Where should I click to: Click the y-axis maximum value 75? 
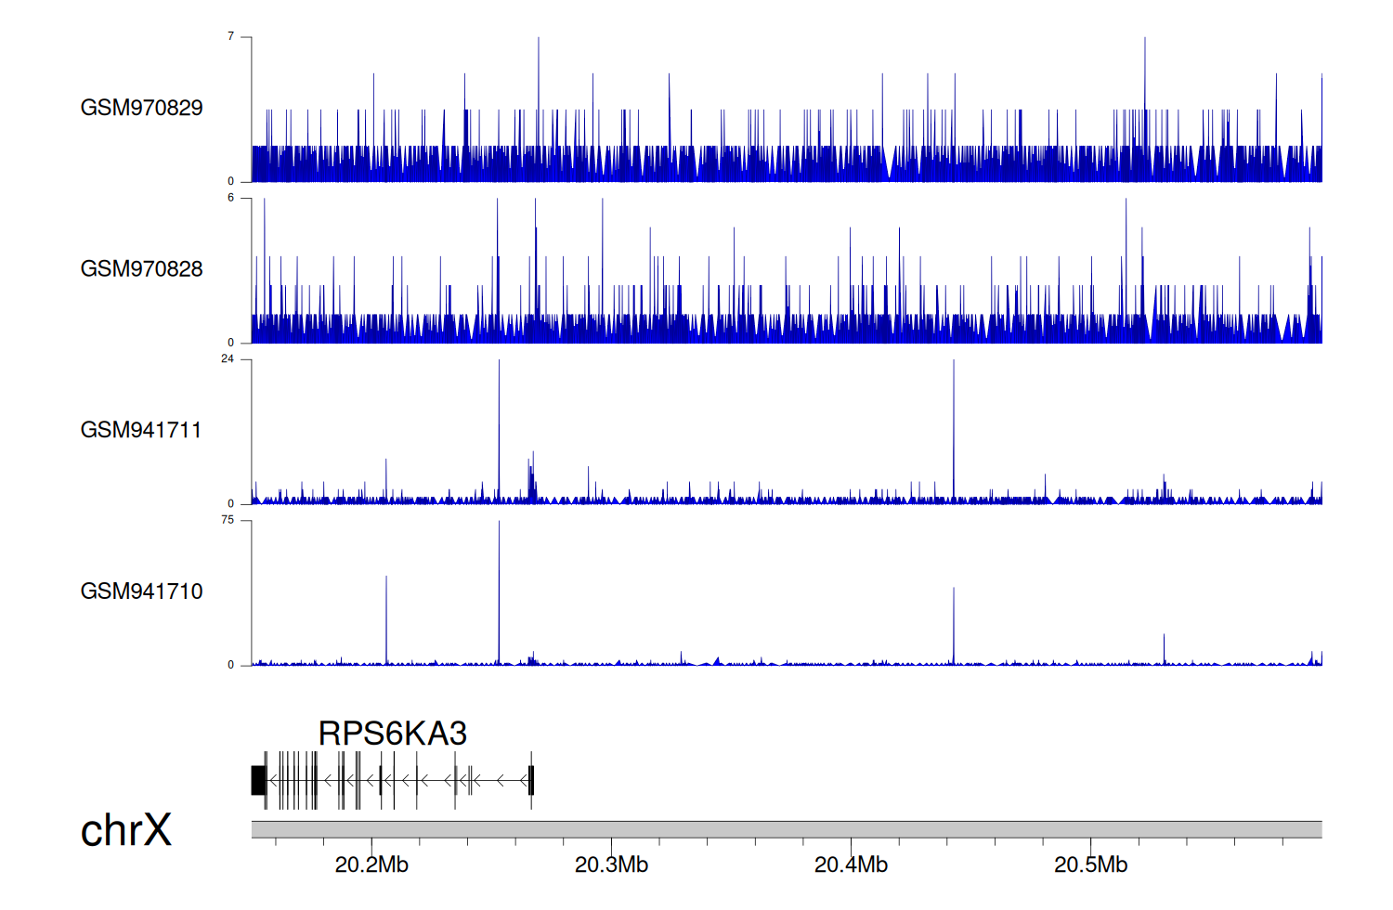228,520
